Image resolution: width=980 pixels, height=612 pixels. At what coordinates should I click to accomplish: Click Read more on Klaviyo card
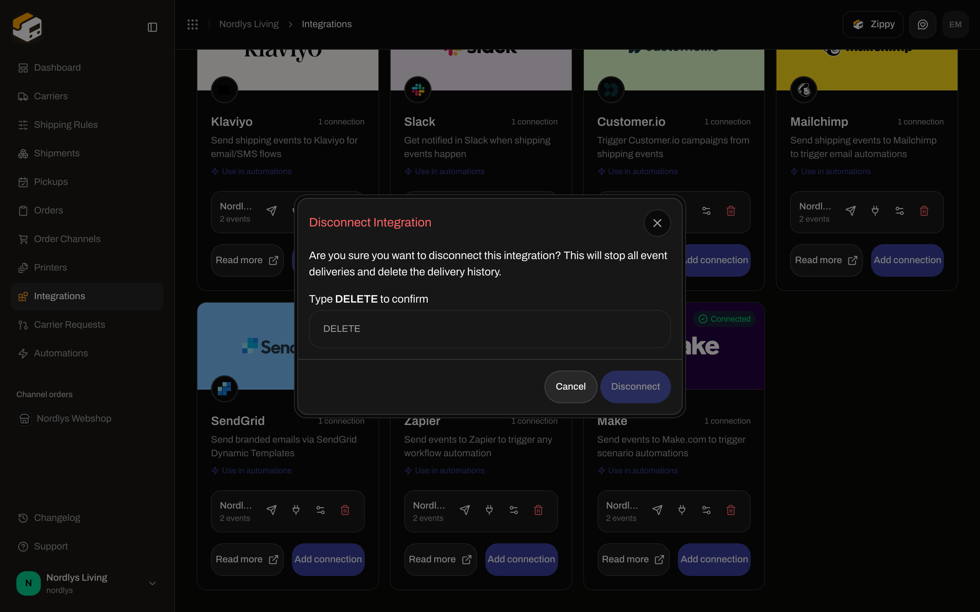click(247, 260)
